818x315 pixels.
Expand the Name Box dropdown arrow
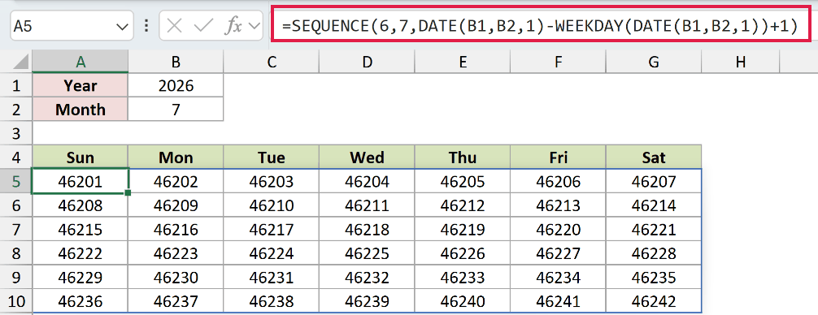point(122,27)
